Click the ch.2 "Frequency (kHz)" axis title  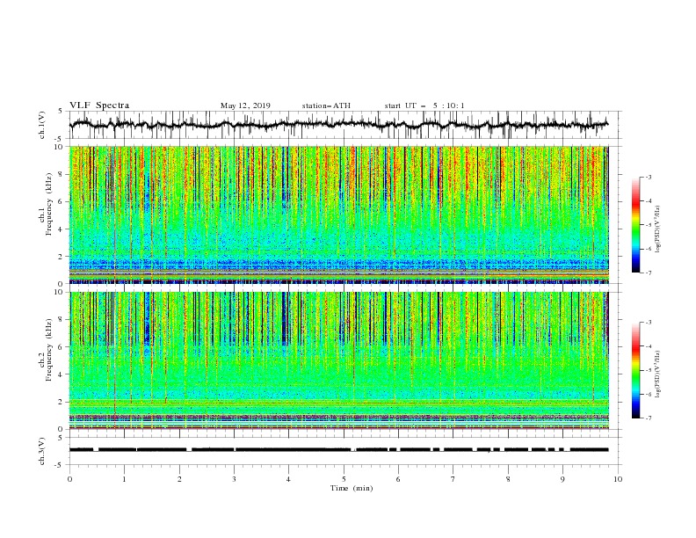click(49, 350)
